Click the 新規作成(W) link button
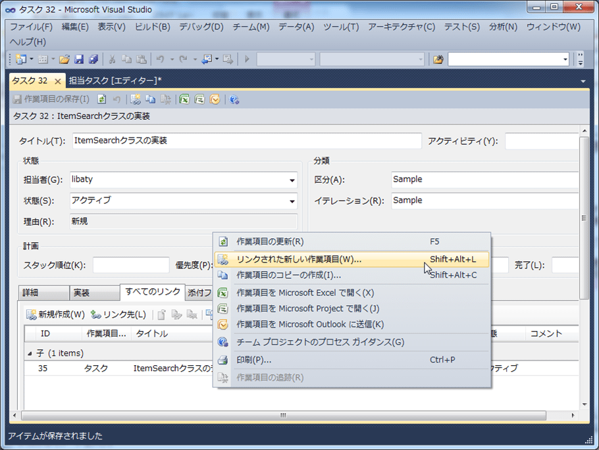This screenshot has width=599, height=450. 56,314
